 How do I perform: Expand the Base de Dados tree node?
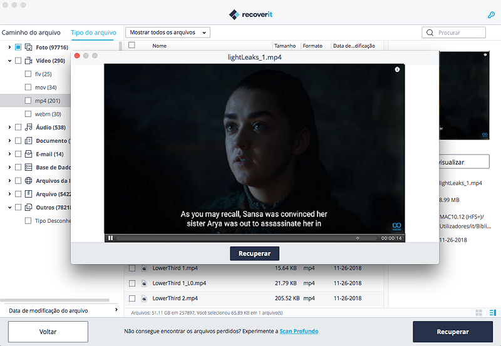pos(9,167)
